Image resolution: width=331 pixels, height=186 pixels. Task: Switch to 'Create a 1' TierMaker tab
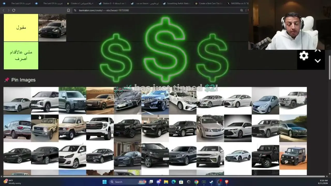pos(81,3)
